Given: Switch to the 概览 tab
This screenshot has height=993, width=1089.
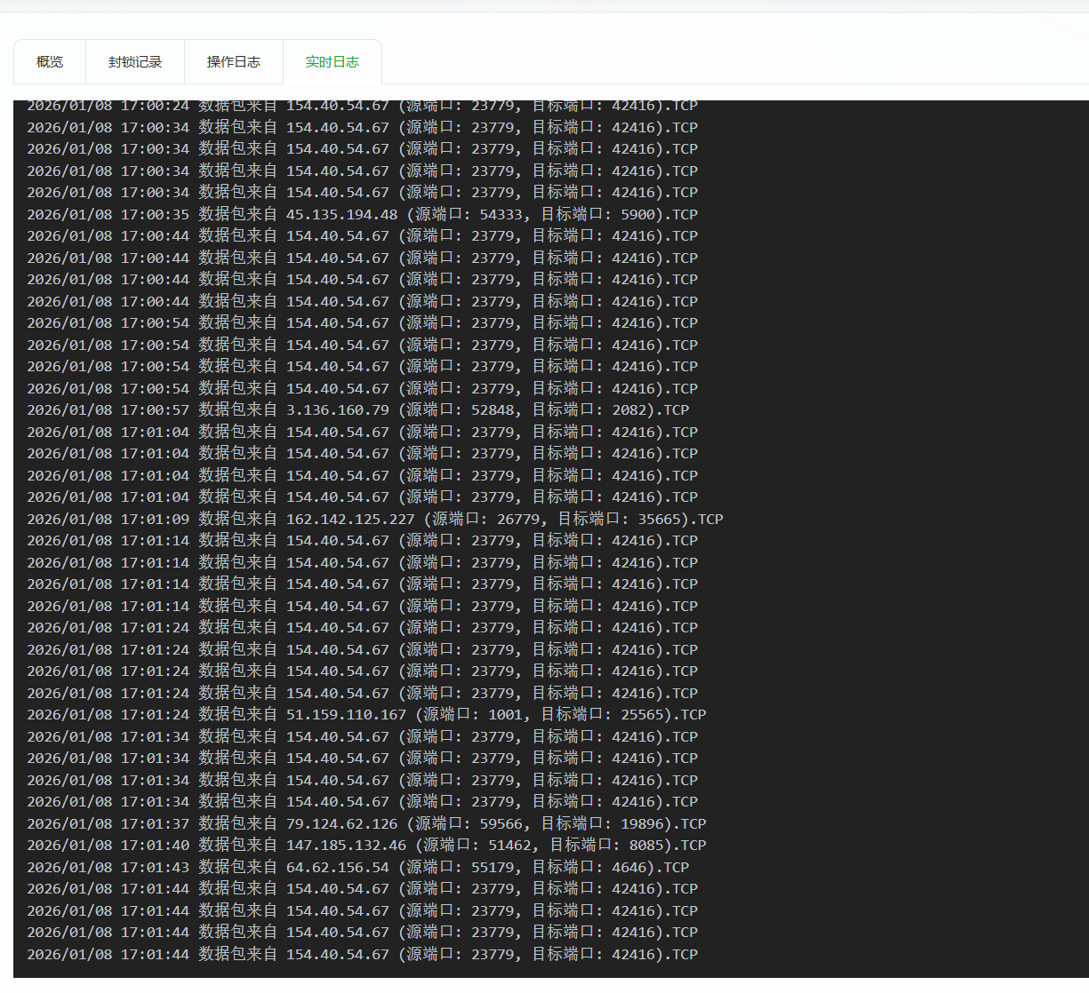Looking at the screenshot, I should click(x=50, y=62).
